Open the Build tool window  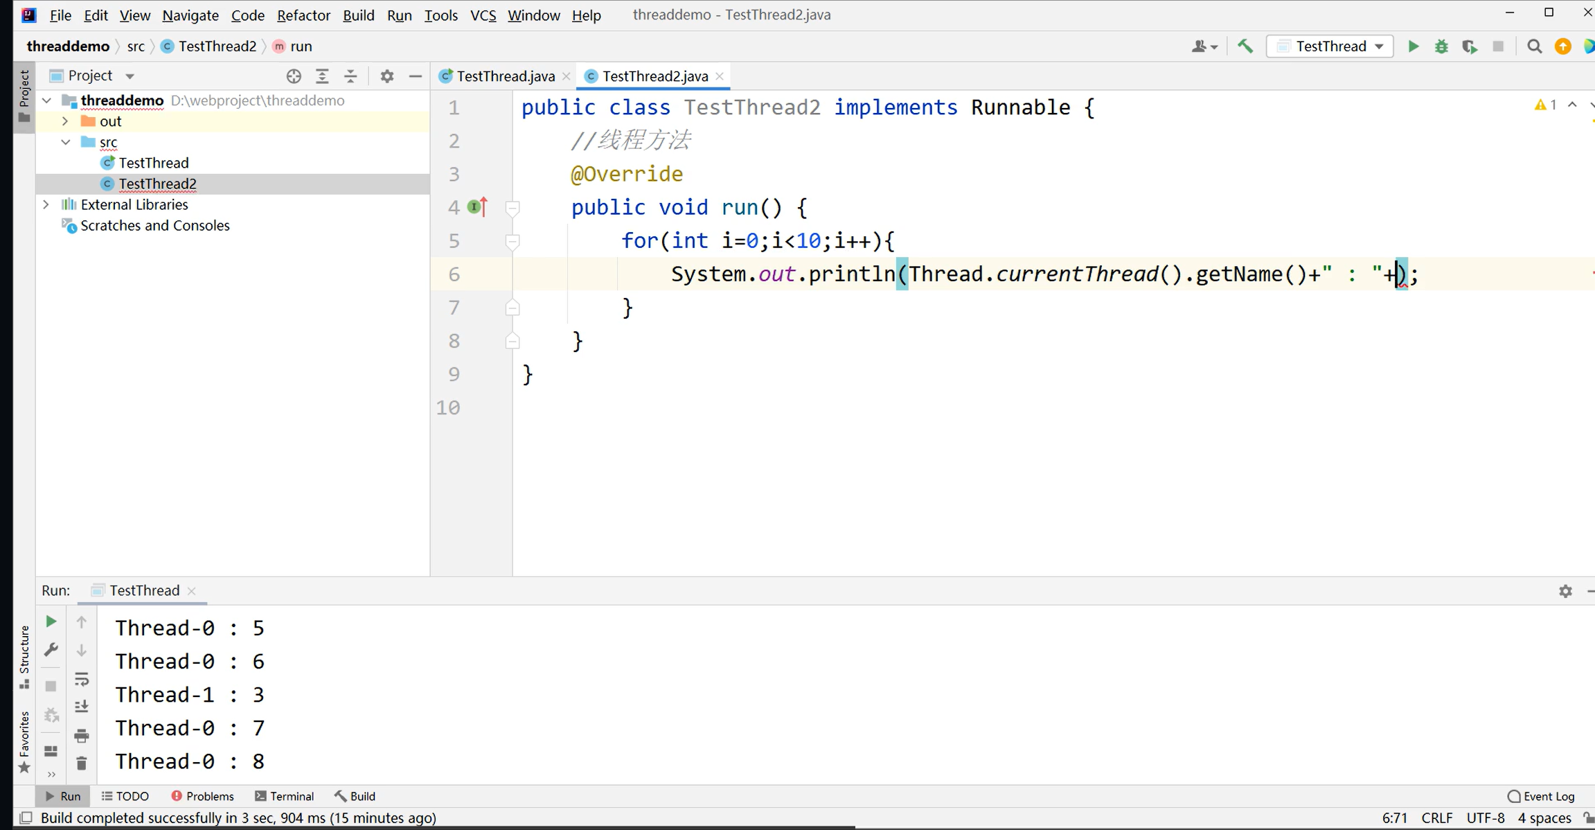[355, 796]
